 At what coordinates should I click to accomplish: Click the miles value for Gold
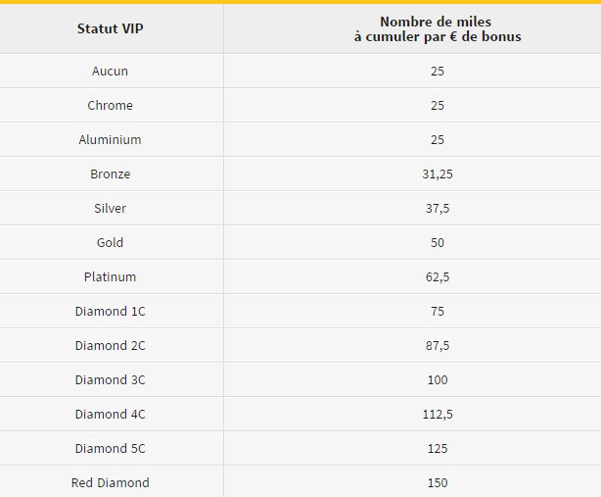click(x=437, y=243)
